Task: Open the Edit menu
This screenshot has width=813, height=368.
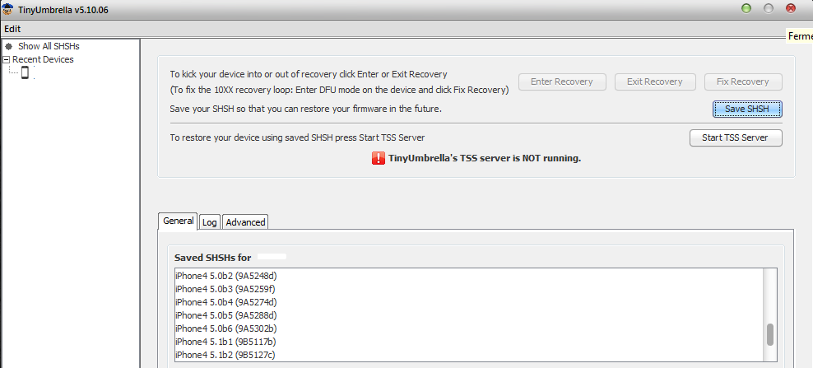Action: tap(12, 29)
